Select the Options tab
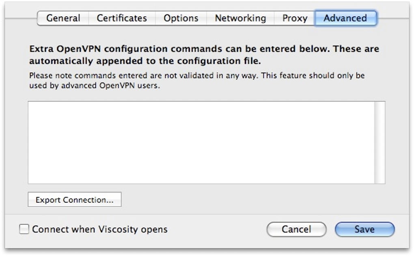The image size is (414, 256). click(181, 18)
